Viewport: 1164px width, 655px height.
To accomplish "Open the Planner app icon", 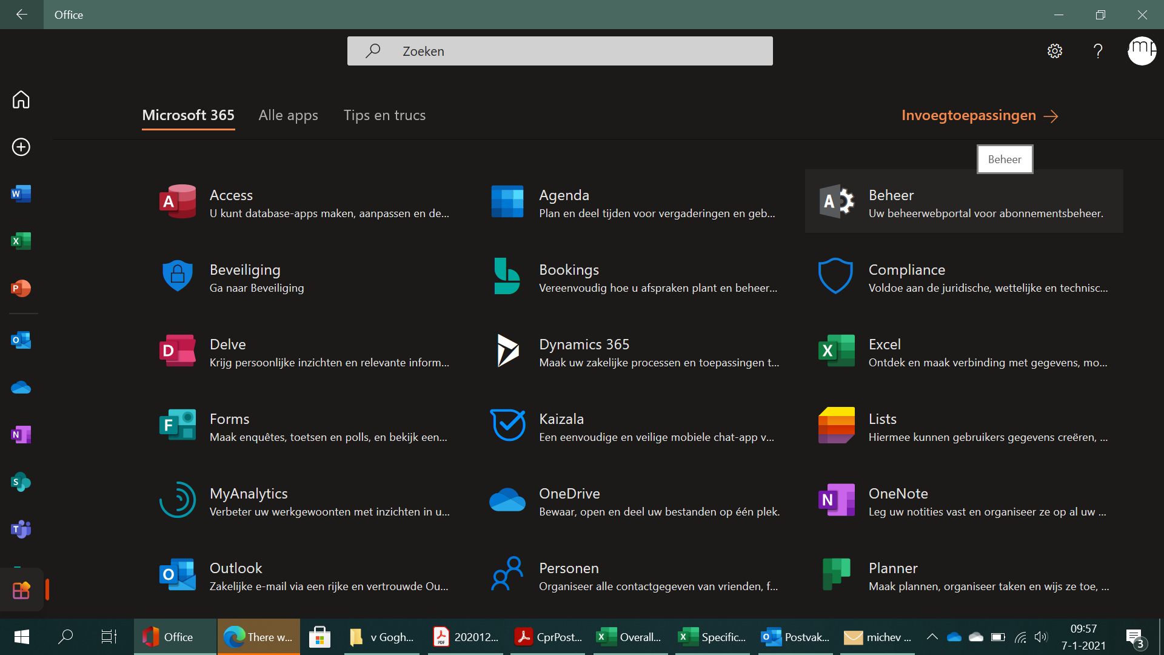I will [837, 574].
